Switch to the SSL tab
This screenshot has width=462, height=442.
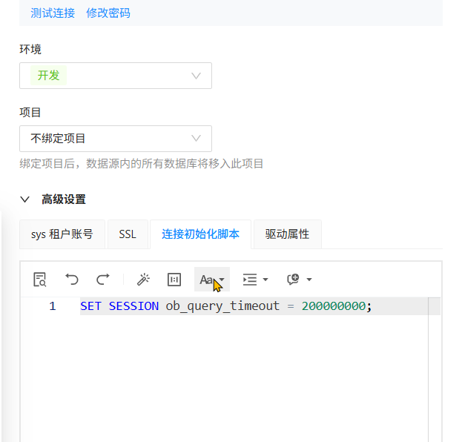[128, 234]
